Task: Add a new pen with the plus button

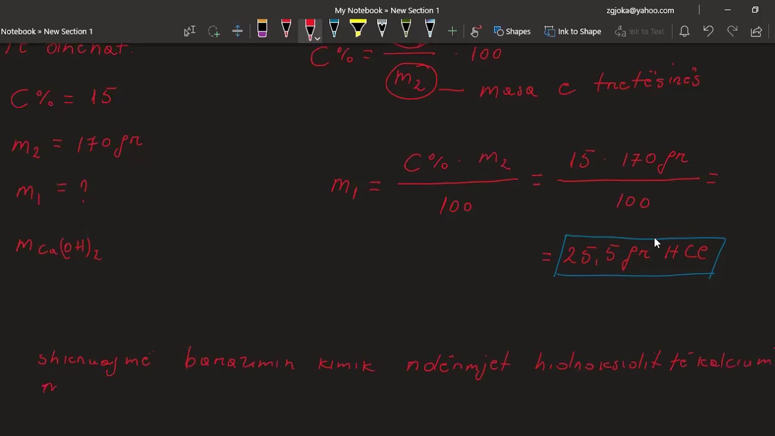Action: [x=452, y=31]
